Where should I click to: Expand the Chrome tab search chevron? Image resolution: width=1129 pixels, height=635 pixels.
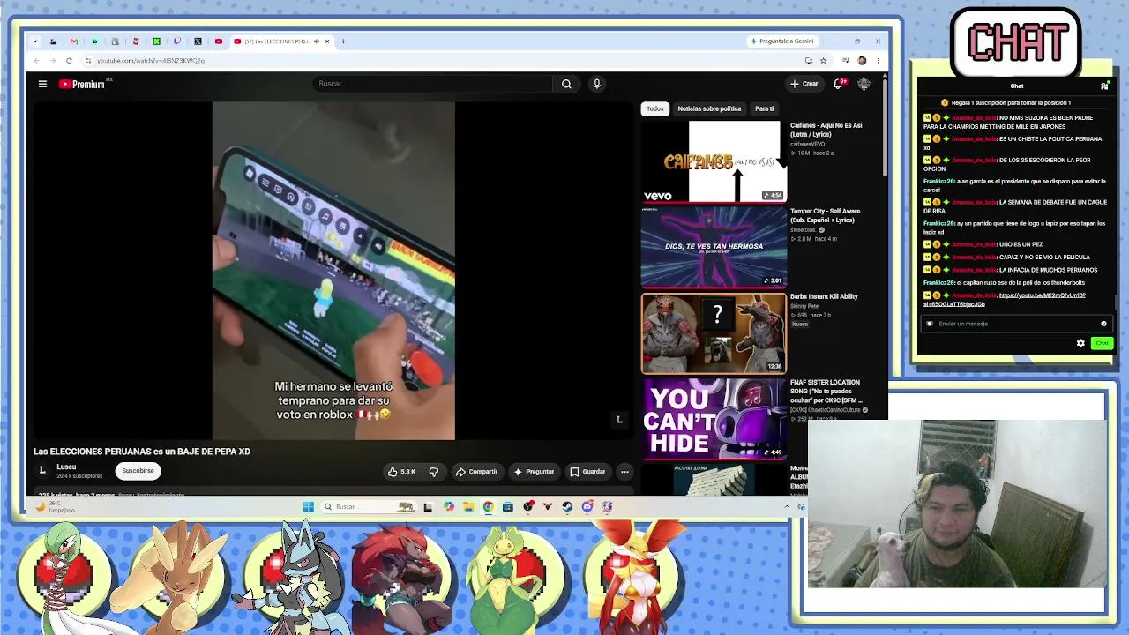tap(35, 41)
